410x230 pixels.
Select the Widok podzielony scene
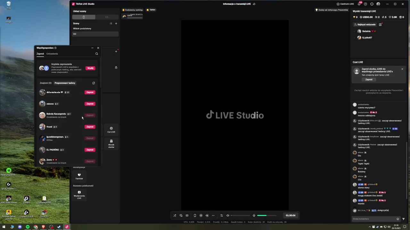(95, 28)
